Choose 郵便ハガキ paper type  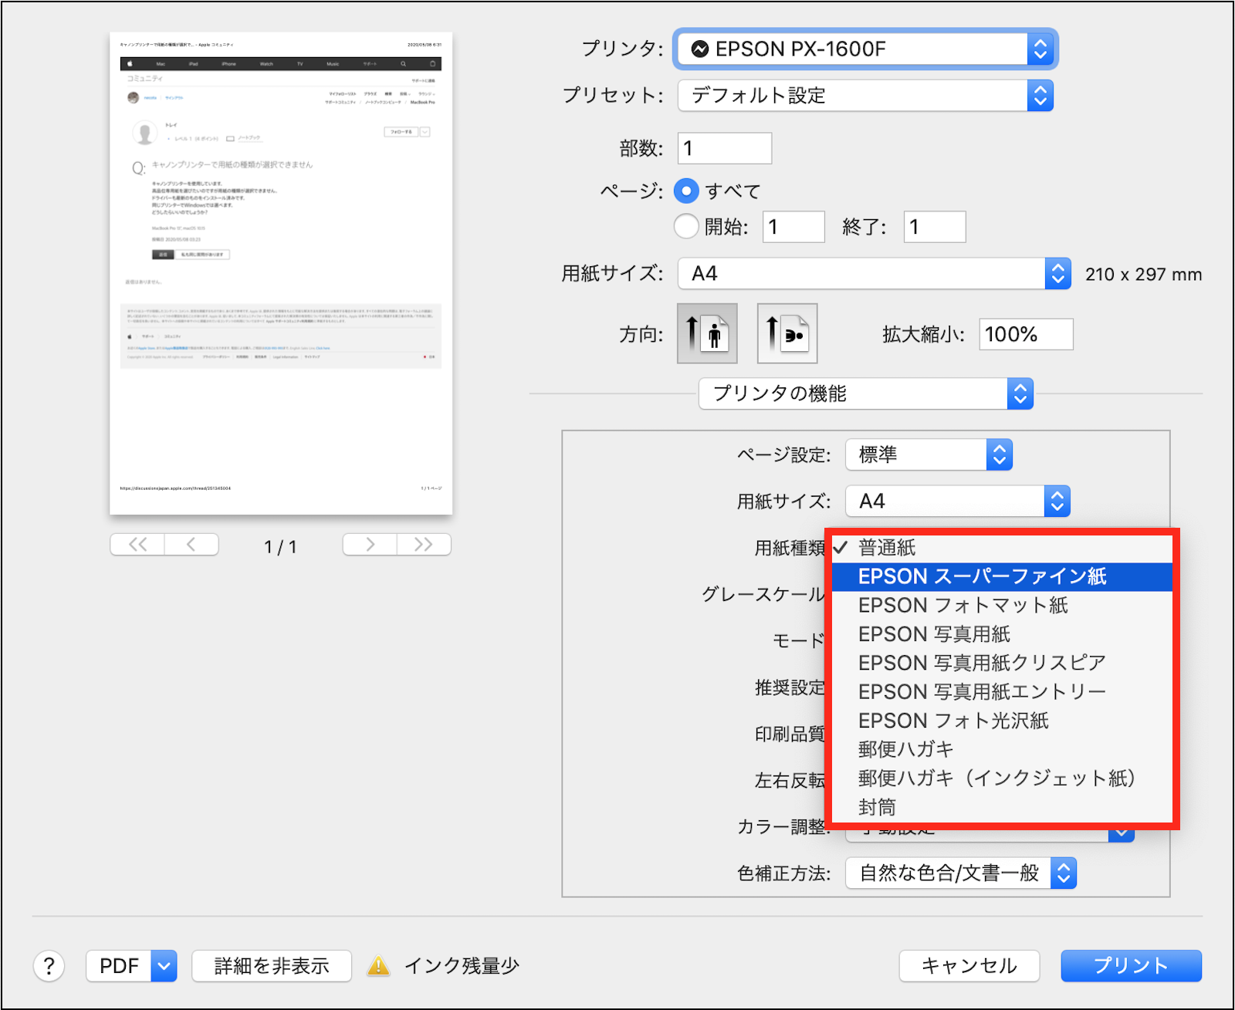(x=1002, y=749)
